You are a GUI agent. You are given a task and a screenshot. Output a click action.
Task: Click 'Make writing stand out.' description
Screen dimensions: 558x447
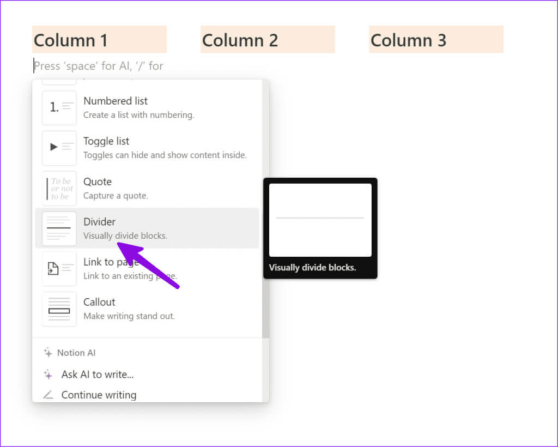click(129, 316)
